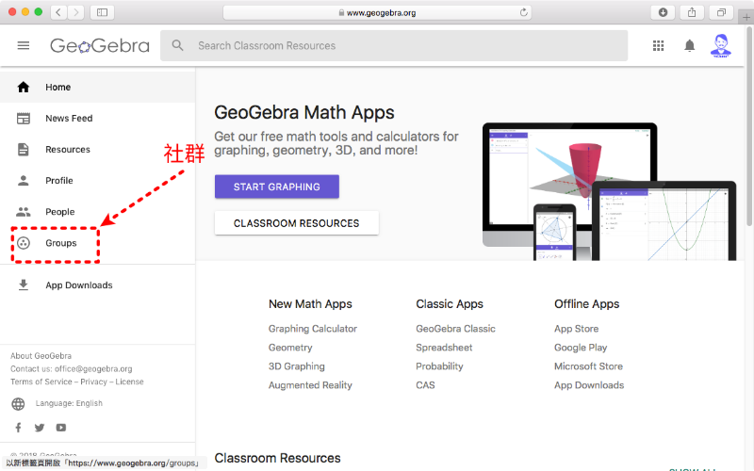
Task: Click the Profile person icon
Action: tap(23, 181)
